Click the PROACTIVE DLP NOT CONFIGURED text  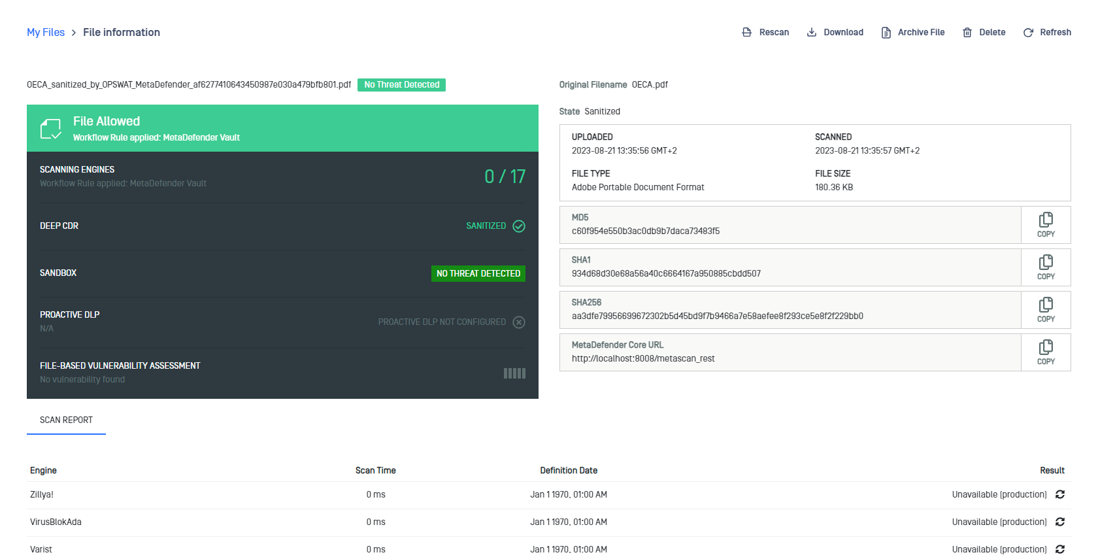442,322
